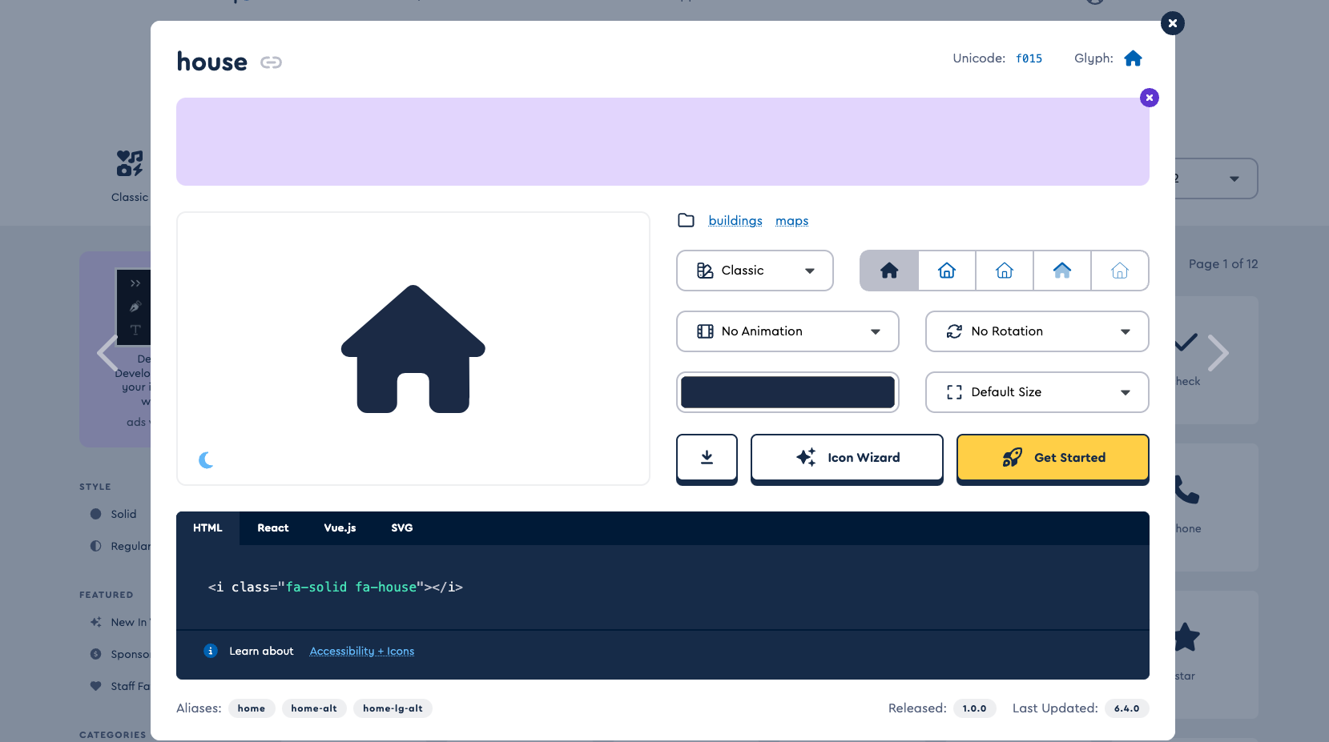Dismiss the purple ad banner

tap(1149, 98)
